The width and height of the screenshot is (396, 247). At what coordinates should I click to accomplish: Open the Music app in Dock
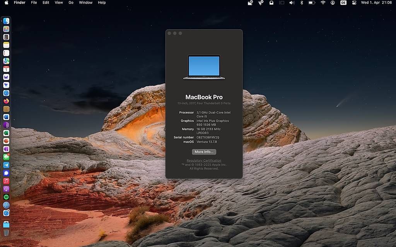[6, 181]
